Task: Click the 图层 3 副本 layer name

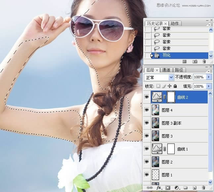Action: 171,123
